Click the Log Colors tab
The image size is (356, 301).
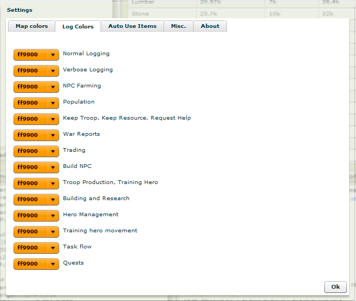(x=78, y=26)
